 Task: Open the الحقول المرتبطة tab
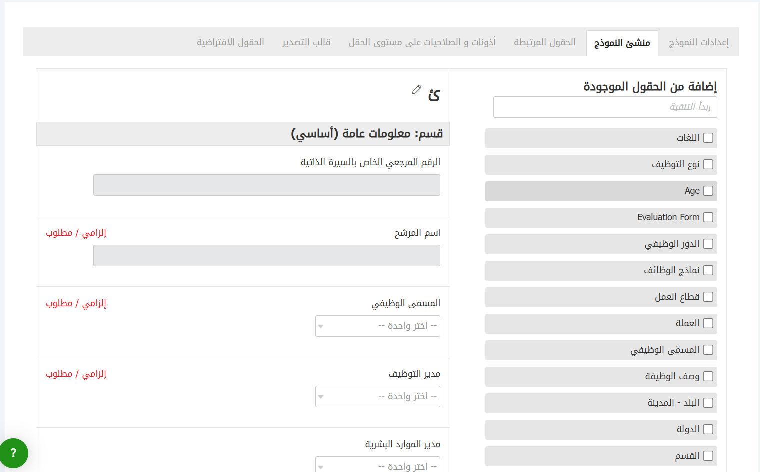coord(544,43)
